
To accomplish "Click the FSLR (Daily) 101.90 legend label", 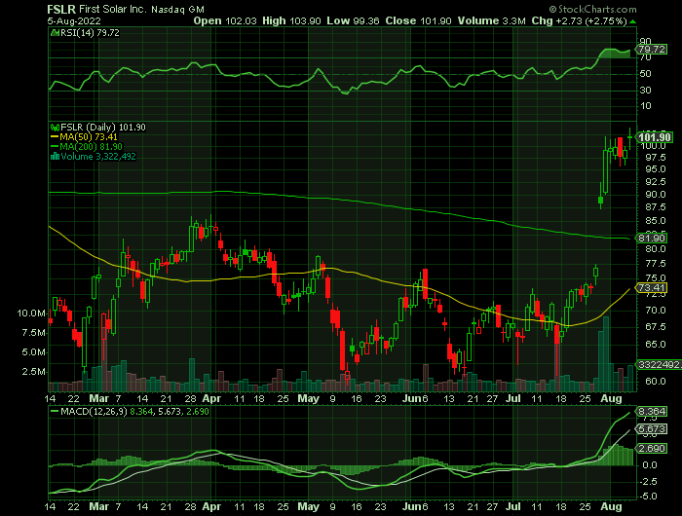I will click(x=103, y=128).
